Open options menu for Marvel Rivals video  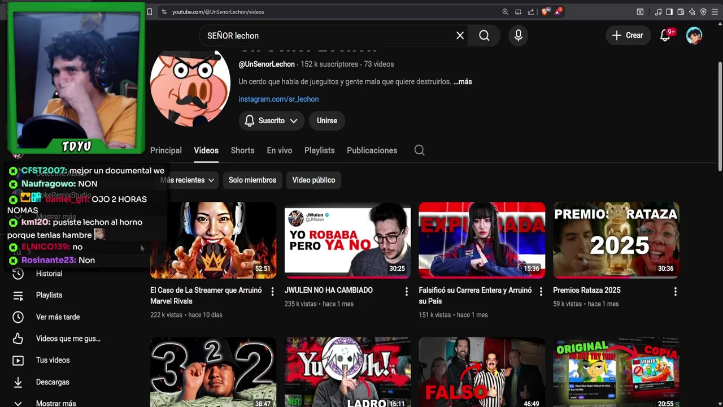coord(272,292)
